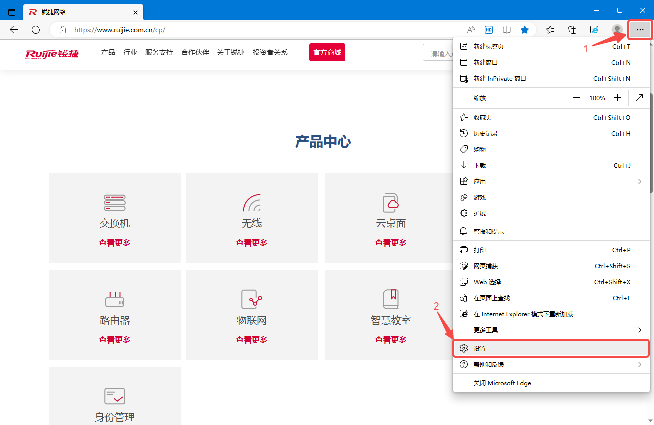This screenshot has width=654, height=425.
Task: Click the site information lock icon
Action: (62, 30)
